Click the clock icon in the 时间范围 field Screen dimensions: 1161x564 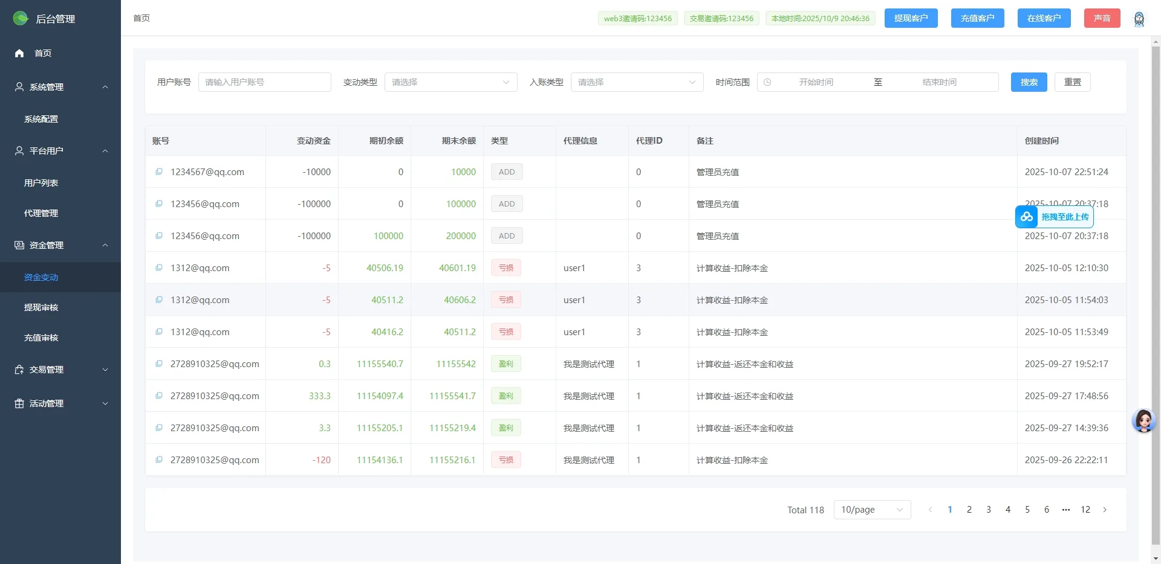767,82
